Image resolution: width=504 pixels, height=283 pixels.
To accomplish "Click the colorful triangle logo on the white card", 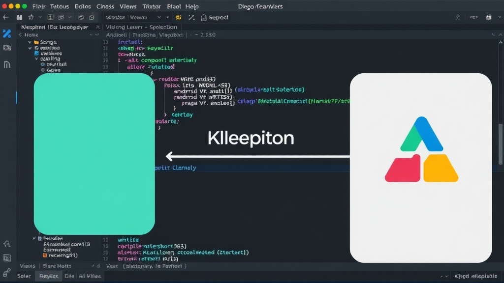I will coord(421,149).
